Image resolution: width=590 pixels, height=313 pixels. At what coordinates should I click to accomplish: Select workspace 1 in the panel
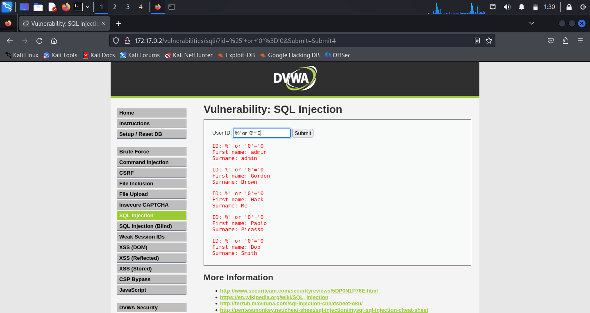102,7
